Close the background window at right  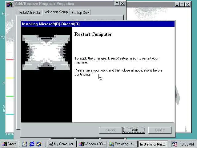[x=188, y=5]
